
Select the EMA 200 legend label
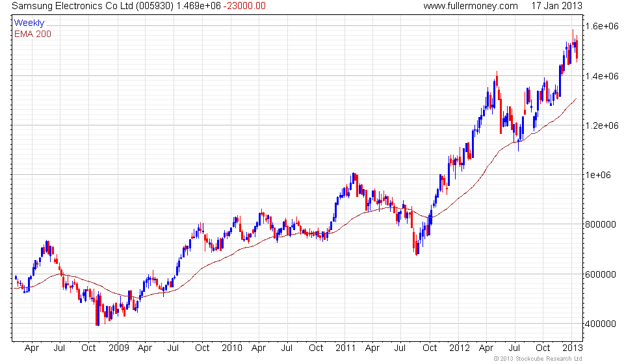(32, 34)
